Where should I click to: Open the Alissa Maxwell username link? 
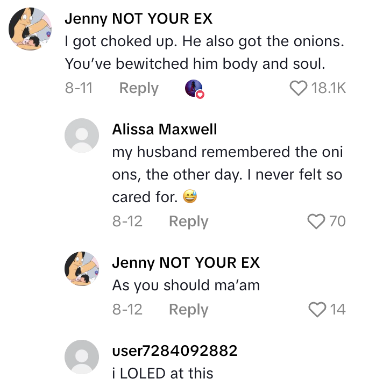165,129
